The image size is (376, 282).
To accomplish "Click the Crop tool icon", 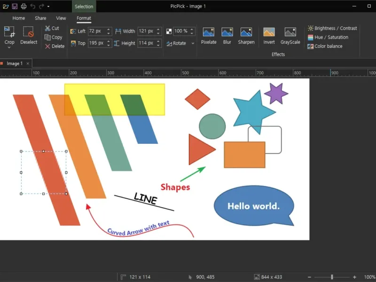I will click(x=9, y=32).
